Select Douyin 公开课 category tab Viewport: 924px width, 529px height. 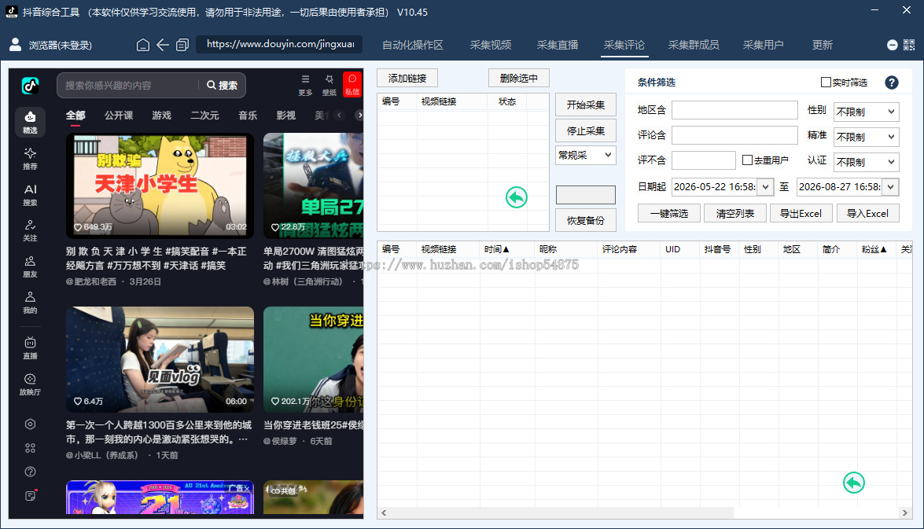click(x=119, y=116)
